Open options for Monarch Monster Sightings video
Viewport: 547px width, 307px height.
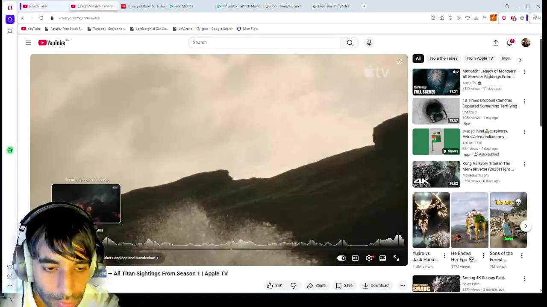[525, 72]
